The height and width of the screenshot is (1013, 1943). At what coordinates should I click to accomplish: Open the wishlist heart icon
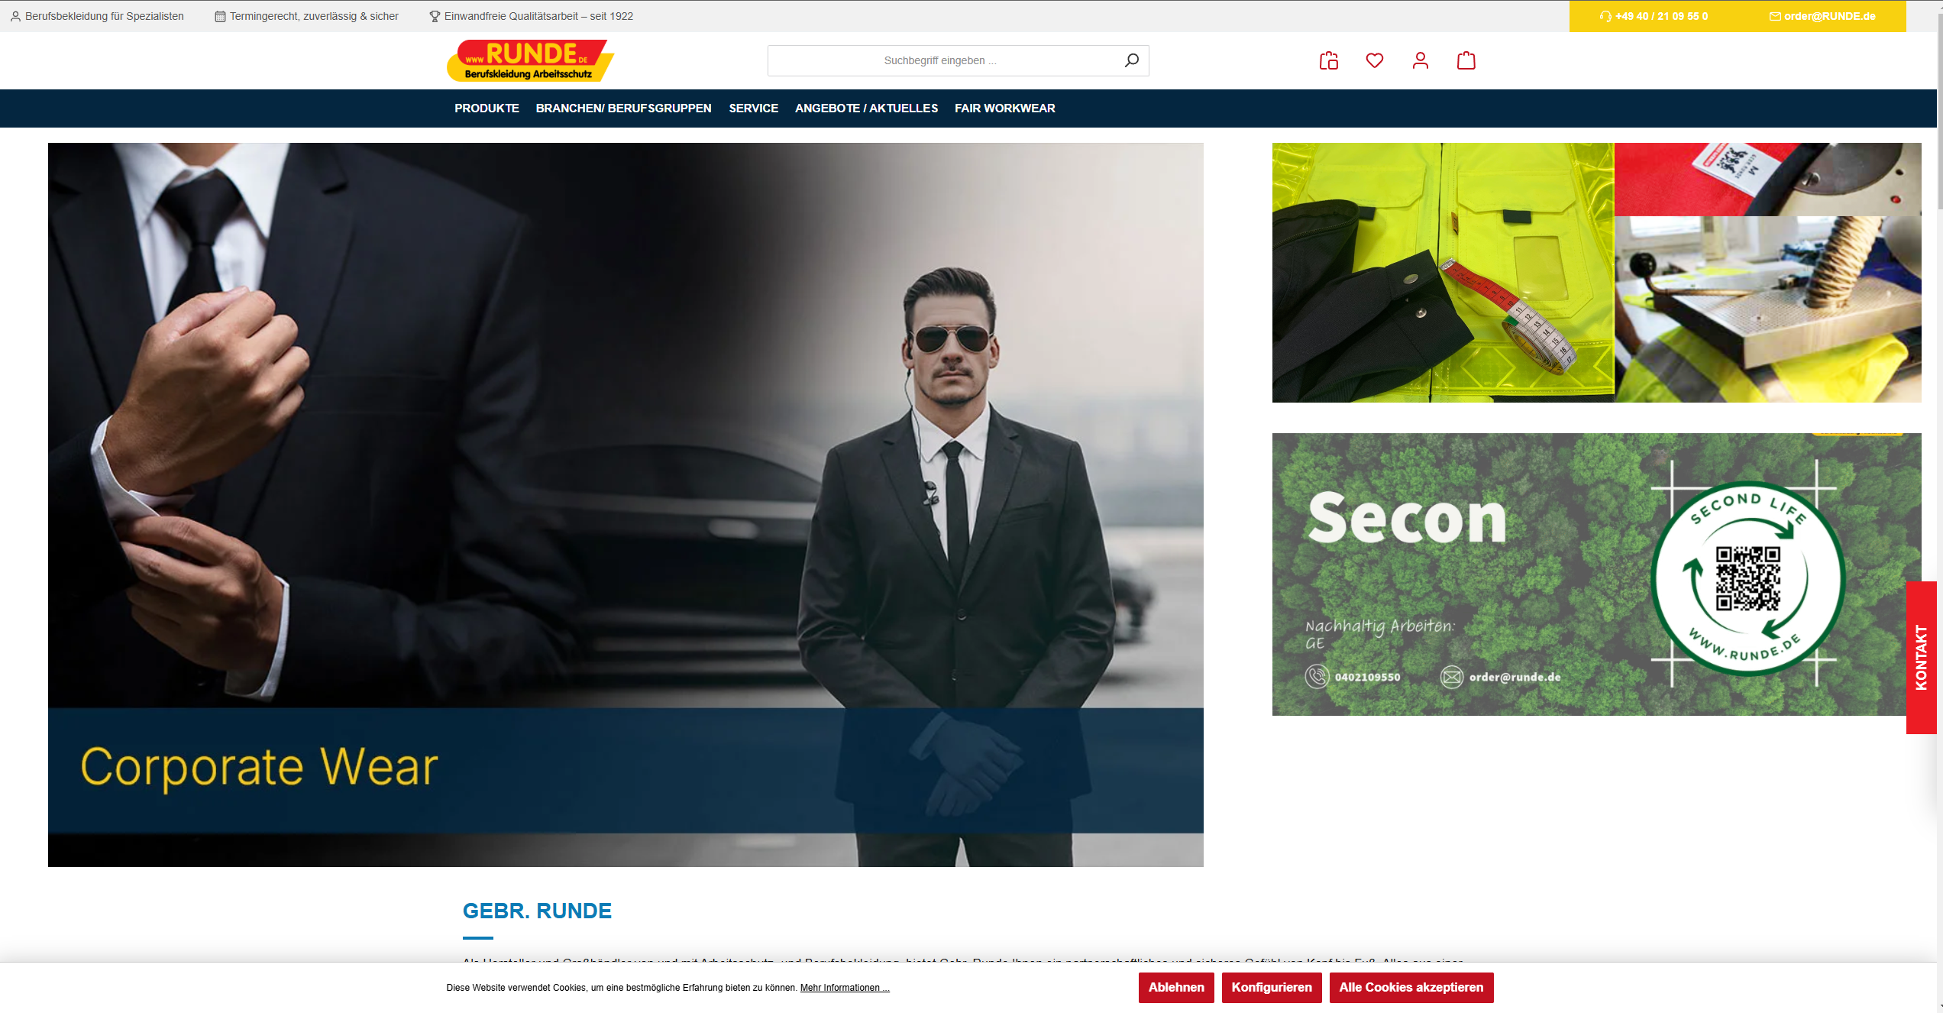(x=1374, y=60)
